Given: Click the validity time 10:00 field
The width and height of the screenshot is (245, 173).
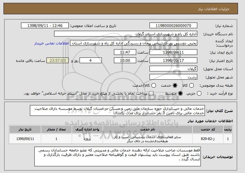Looking at the screenshot, I should coord(125,61).
